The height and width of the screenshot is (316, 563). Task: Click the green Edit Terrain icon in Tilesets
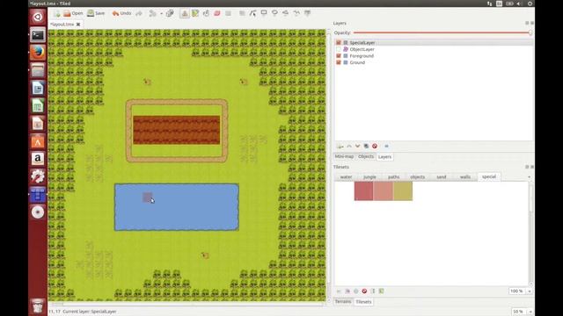coord(381,291)
